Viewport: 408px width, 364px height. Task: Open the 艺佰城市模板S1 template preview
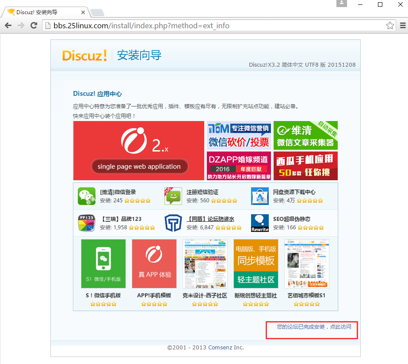(x=307, y=264)
